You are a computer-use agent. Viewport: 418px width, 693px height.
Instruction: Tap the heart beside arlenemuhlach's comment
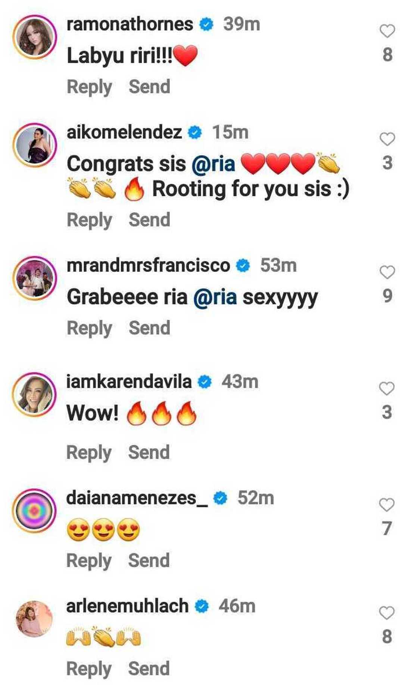(387, 613)
